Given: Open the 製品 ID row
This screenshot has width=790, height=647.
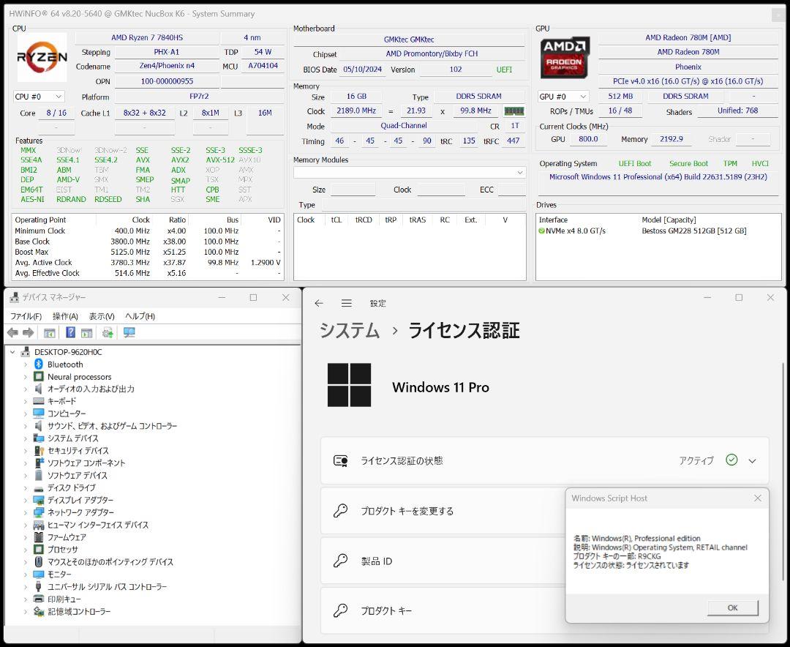Looking at the screenshot, I should (444, 561).
